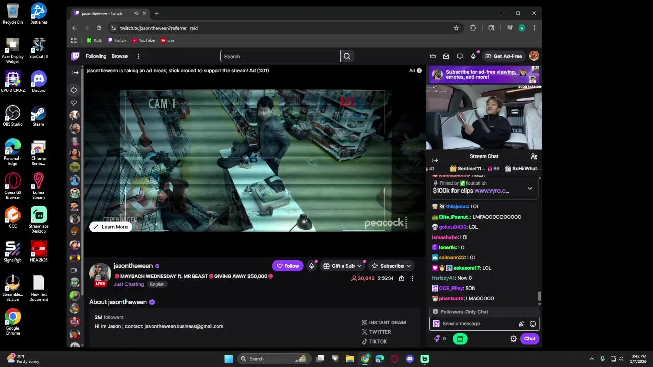Open the Gift a Sub dropdown

343,266
